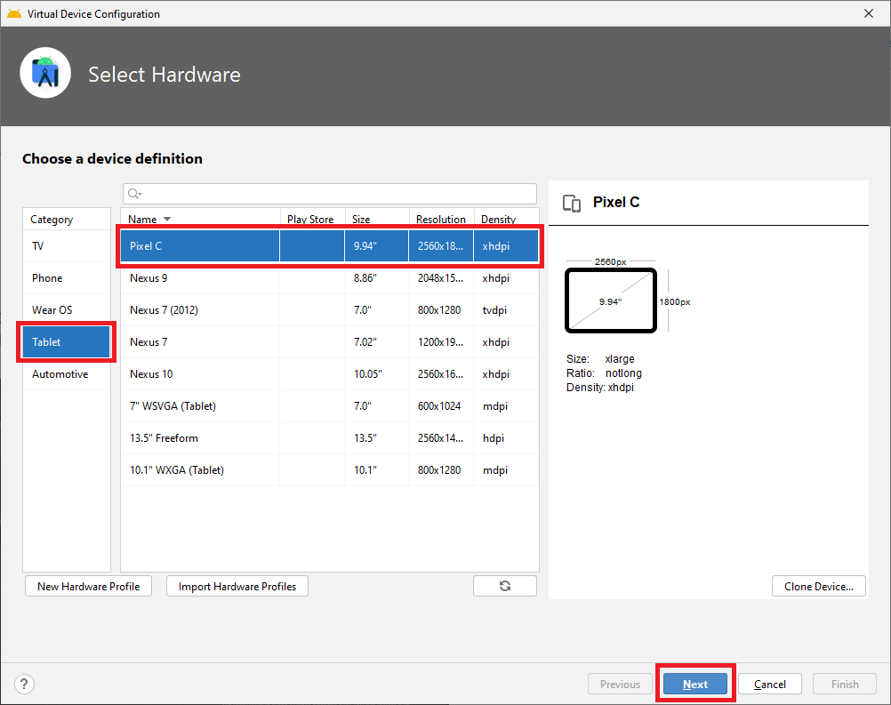Click the Pixel C screen preview diagram
891x705 pixels.
[x=611, y=300]
